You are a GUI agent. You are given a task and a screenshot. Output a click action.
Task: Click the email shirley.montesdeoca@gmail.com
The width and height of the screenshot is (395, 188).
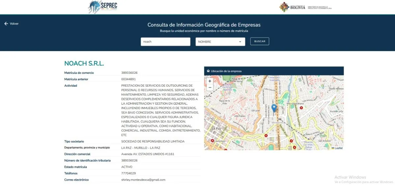(143, 180)
